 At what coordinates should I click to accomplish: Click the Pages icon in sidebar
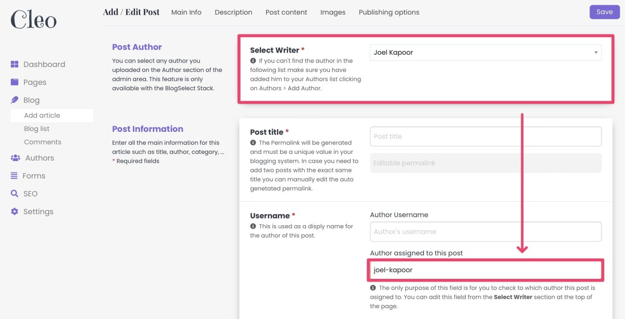[x=15, y=82]
